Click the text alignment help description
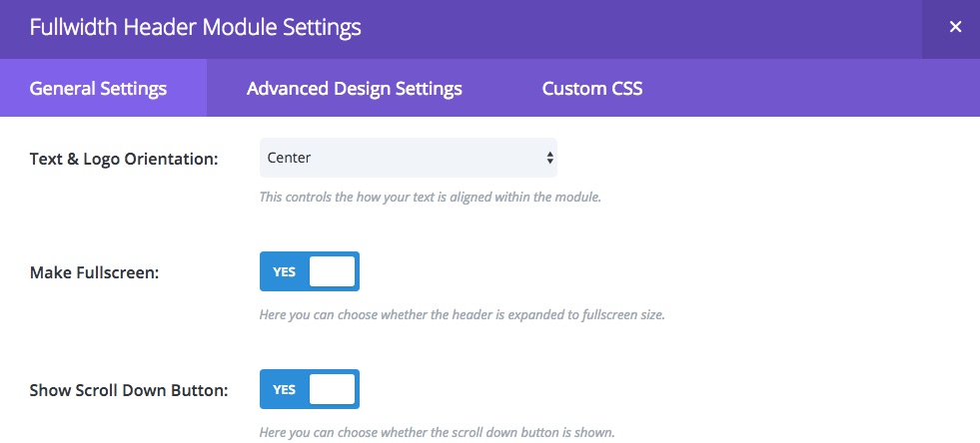This screenshot has width=980, height=443. (430, 198)
